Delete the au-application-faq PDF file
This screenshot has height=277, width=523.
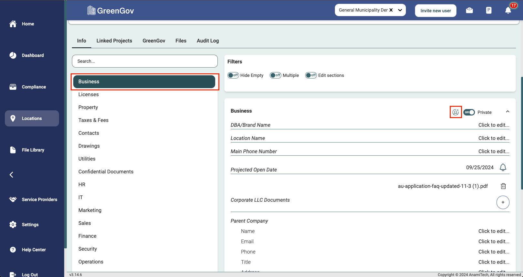coord(503,186)
